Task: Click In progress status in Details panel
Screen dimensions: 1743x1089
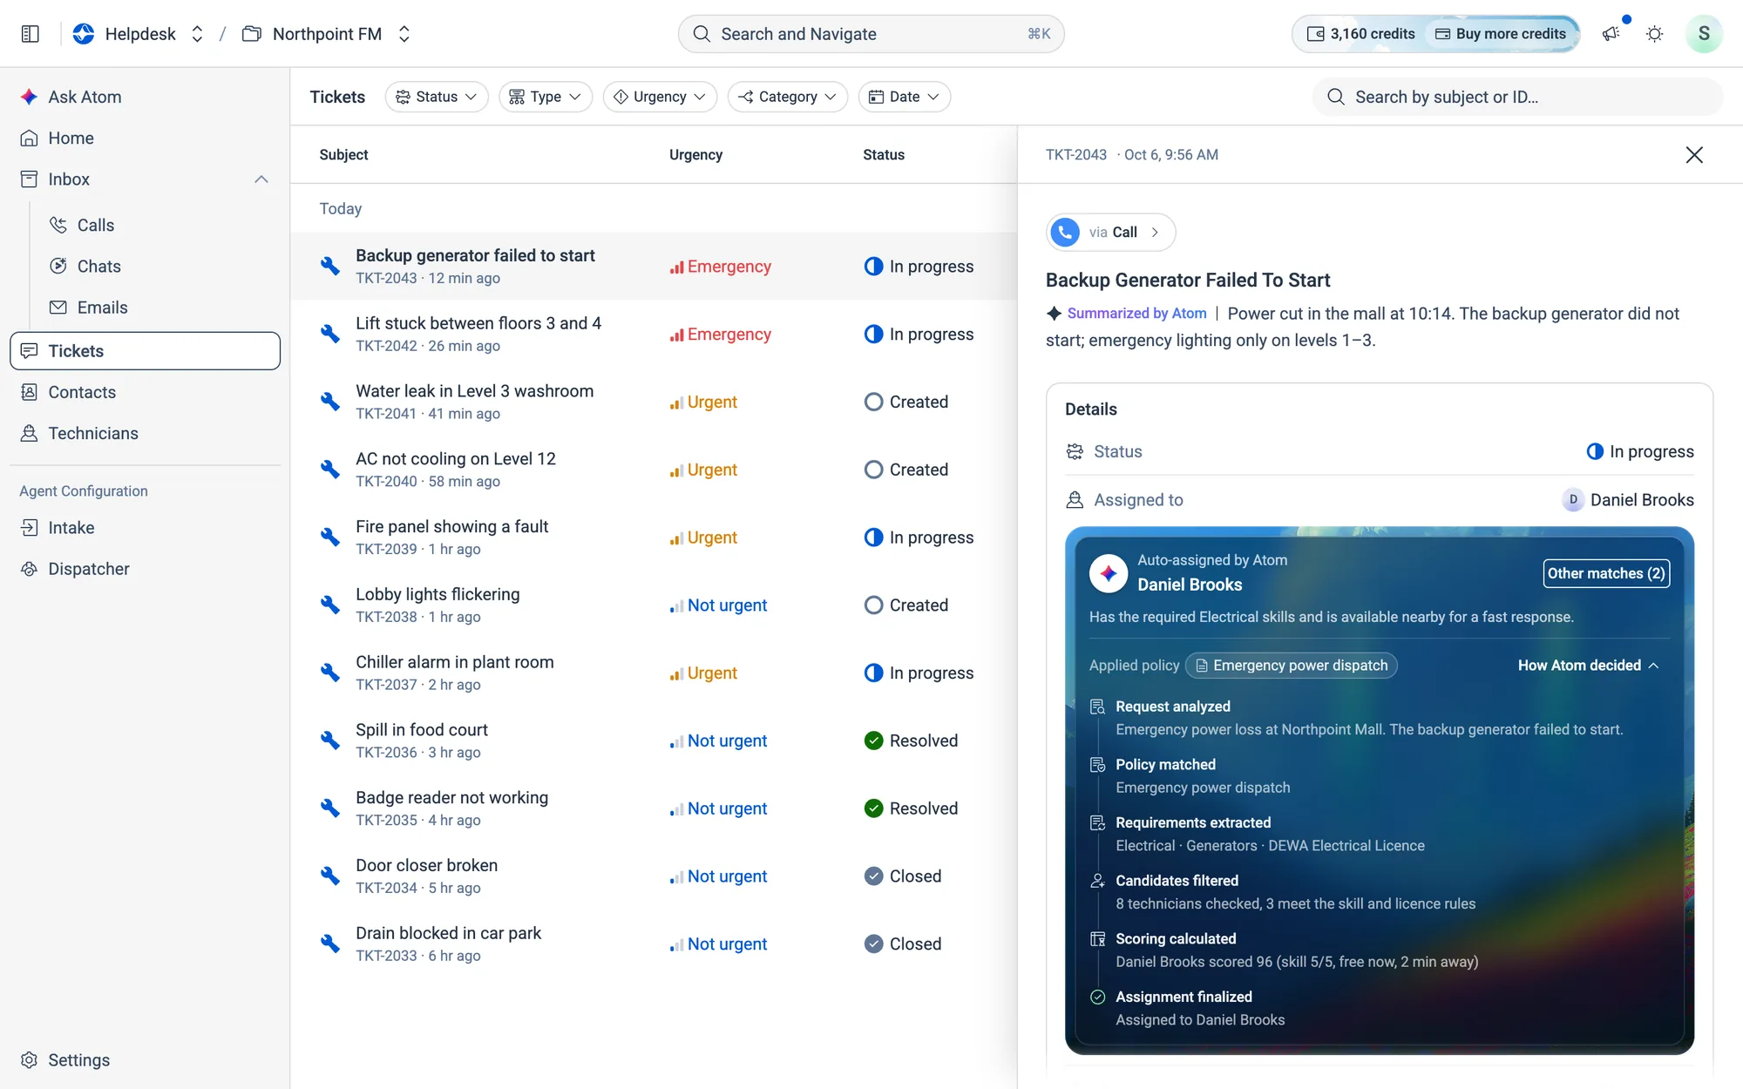Action: [1640, 451]
